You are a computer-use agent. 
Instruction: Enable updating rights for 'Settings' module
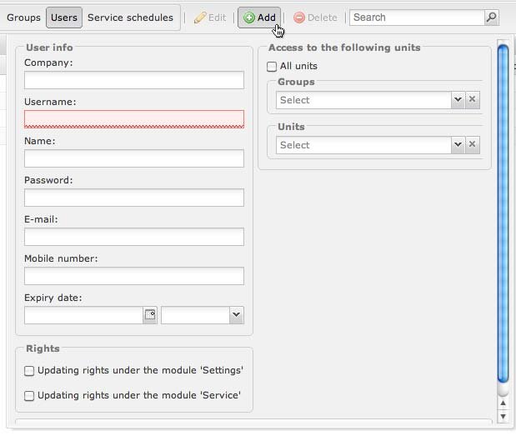(29, 371)
